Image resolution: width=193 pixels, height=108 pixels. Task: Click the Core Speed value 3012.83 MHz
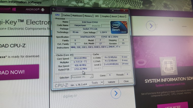(80, 58)
